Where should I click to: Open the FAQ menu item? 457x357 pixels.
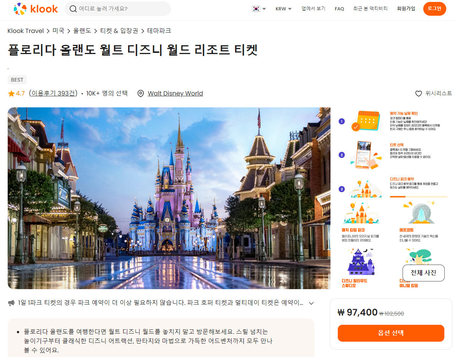(339, 9)
